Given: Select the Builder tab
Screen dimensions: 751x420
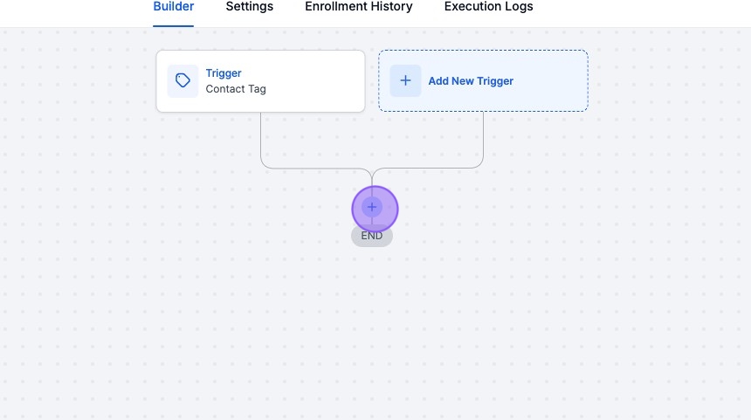Looking at the screenshot, I should click(173, 7).
